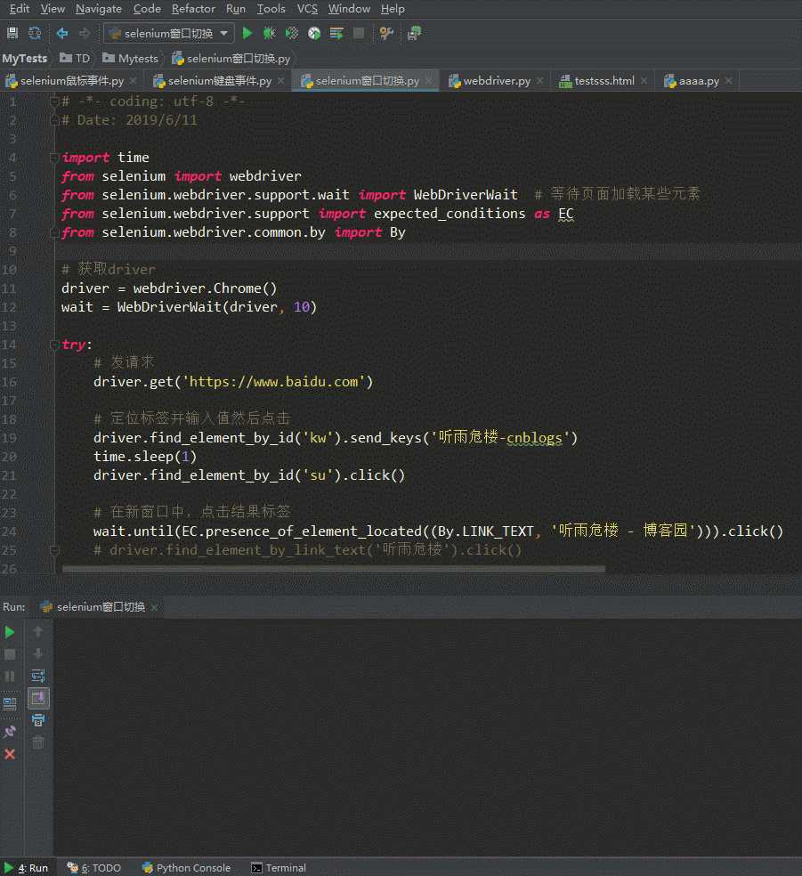The height and width of the screenshot is (876, 802).
Task: Open the Edit menu
Action: click(20, 9)
